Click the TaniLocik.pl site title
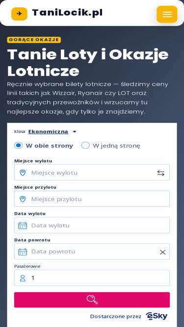Image resolution: width=184 pixels, height=327 pixels. [x=67, y=13]
